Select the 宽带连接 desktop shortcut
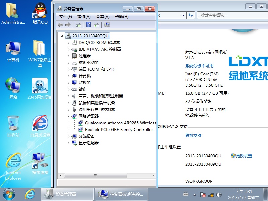Image resolution: width=268 pixels, height=201 pixels. pos(40,163)
